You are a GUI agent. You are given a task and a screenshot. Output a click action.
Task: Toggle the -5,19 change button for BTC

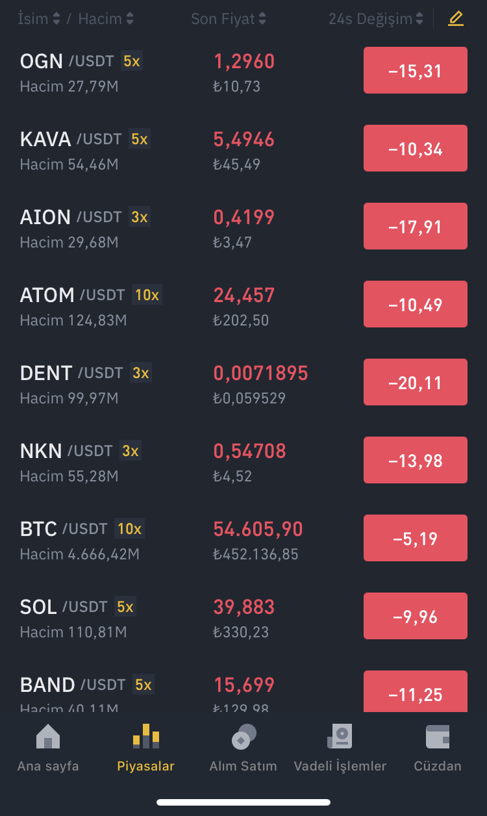pos(416,538)
